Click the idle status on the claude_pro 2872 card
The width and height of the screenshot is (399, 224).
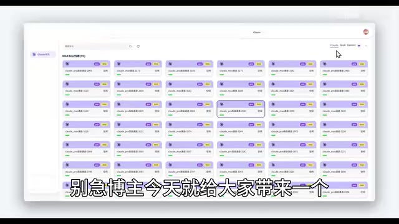[x=311, y=152]
